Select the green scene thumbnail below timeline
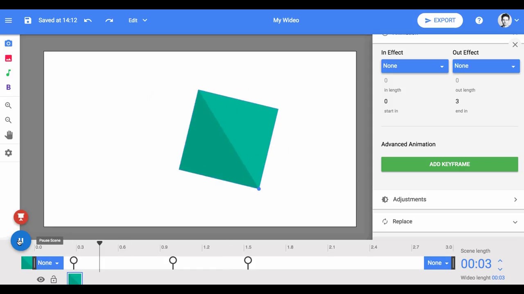The height and width of the screenshot is (294, 524). (75, 279)
